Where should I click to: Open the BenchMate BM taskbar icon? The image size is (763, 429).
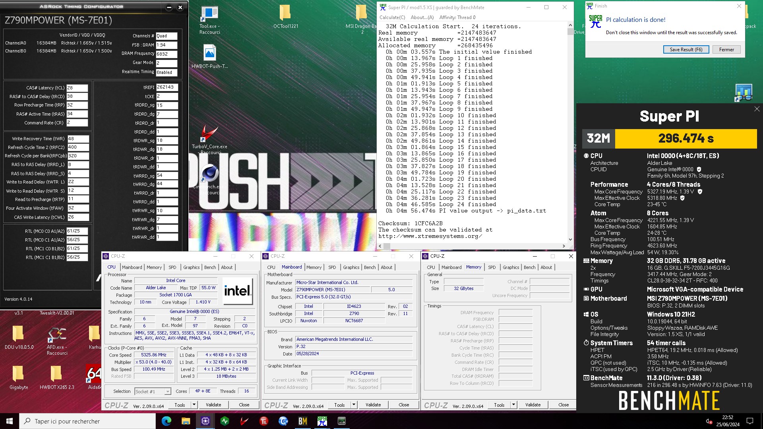(x=303, y=421)
